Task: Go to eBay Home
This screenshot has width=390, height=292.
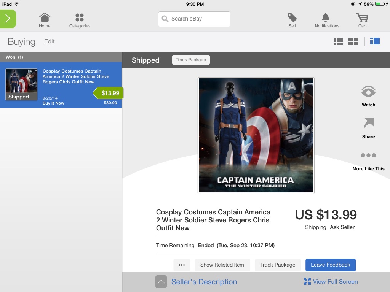Action: [45, 21]
